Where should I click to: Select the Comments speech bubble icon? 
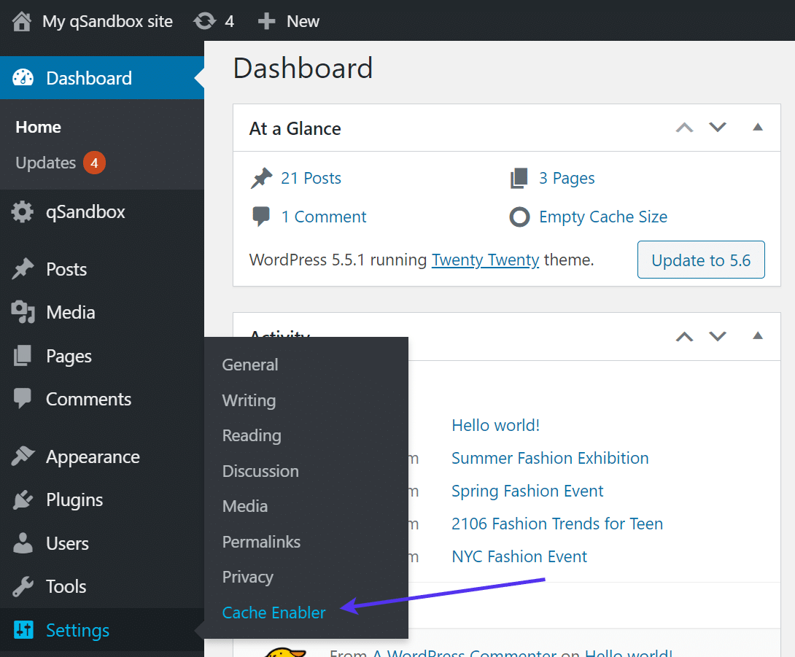click(22, 399)
